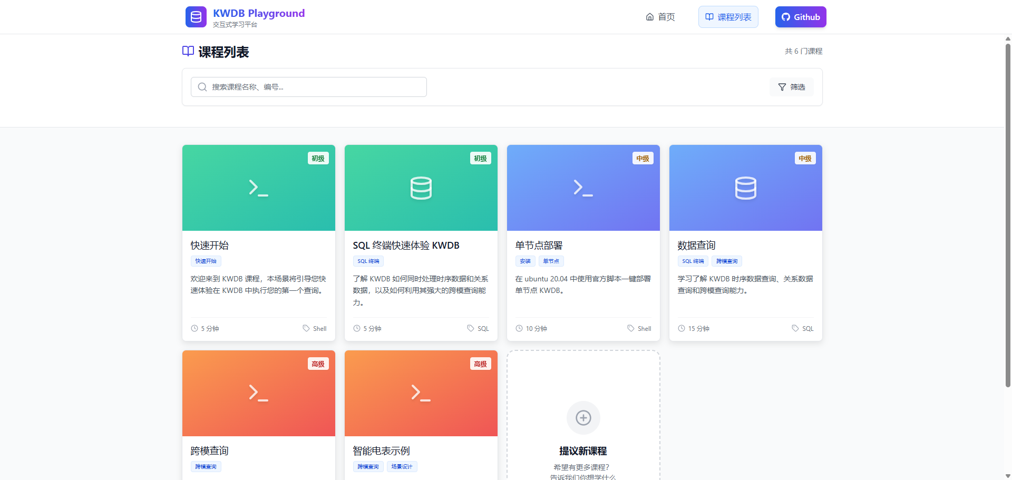Viewport: 1012px width, 480px height.
Task: Click the book icon beside the 课程列表 heading
Action: [188, 51]
